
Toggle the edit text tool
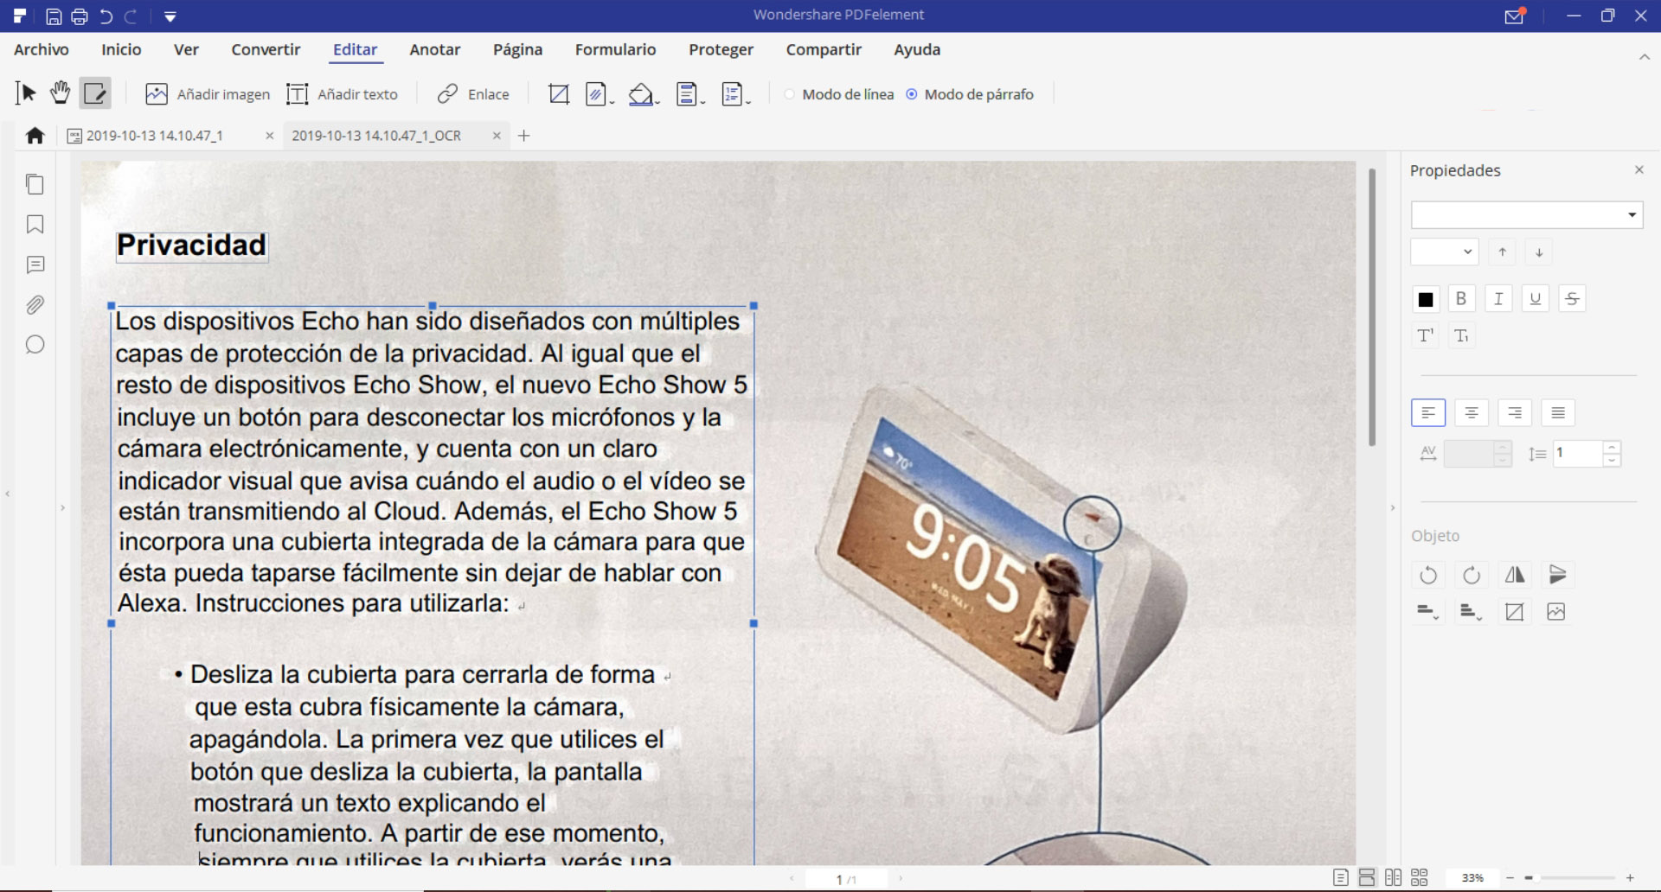click(x=95, y=93)
